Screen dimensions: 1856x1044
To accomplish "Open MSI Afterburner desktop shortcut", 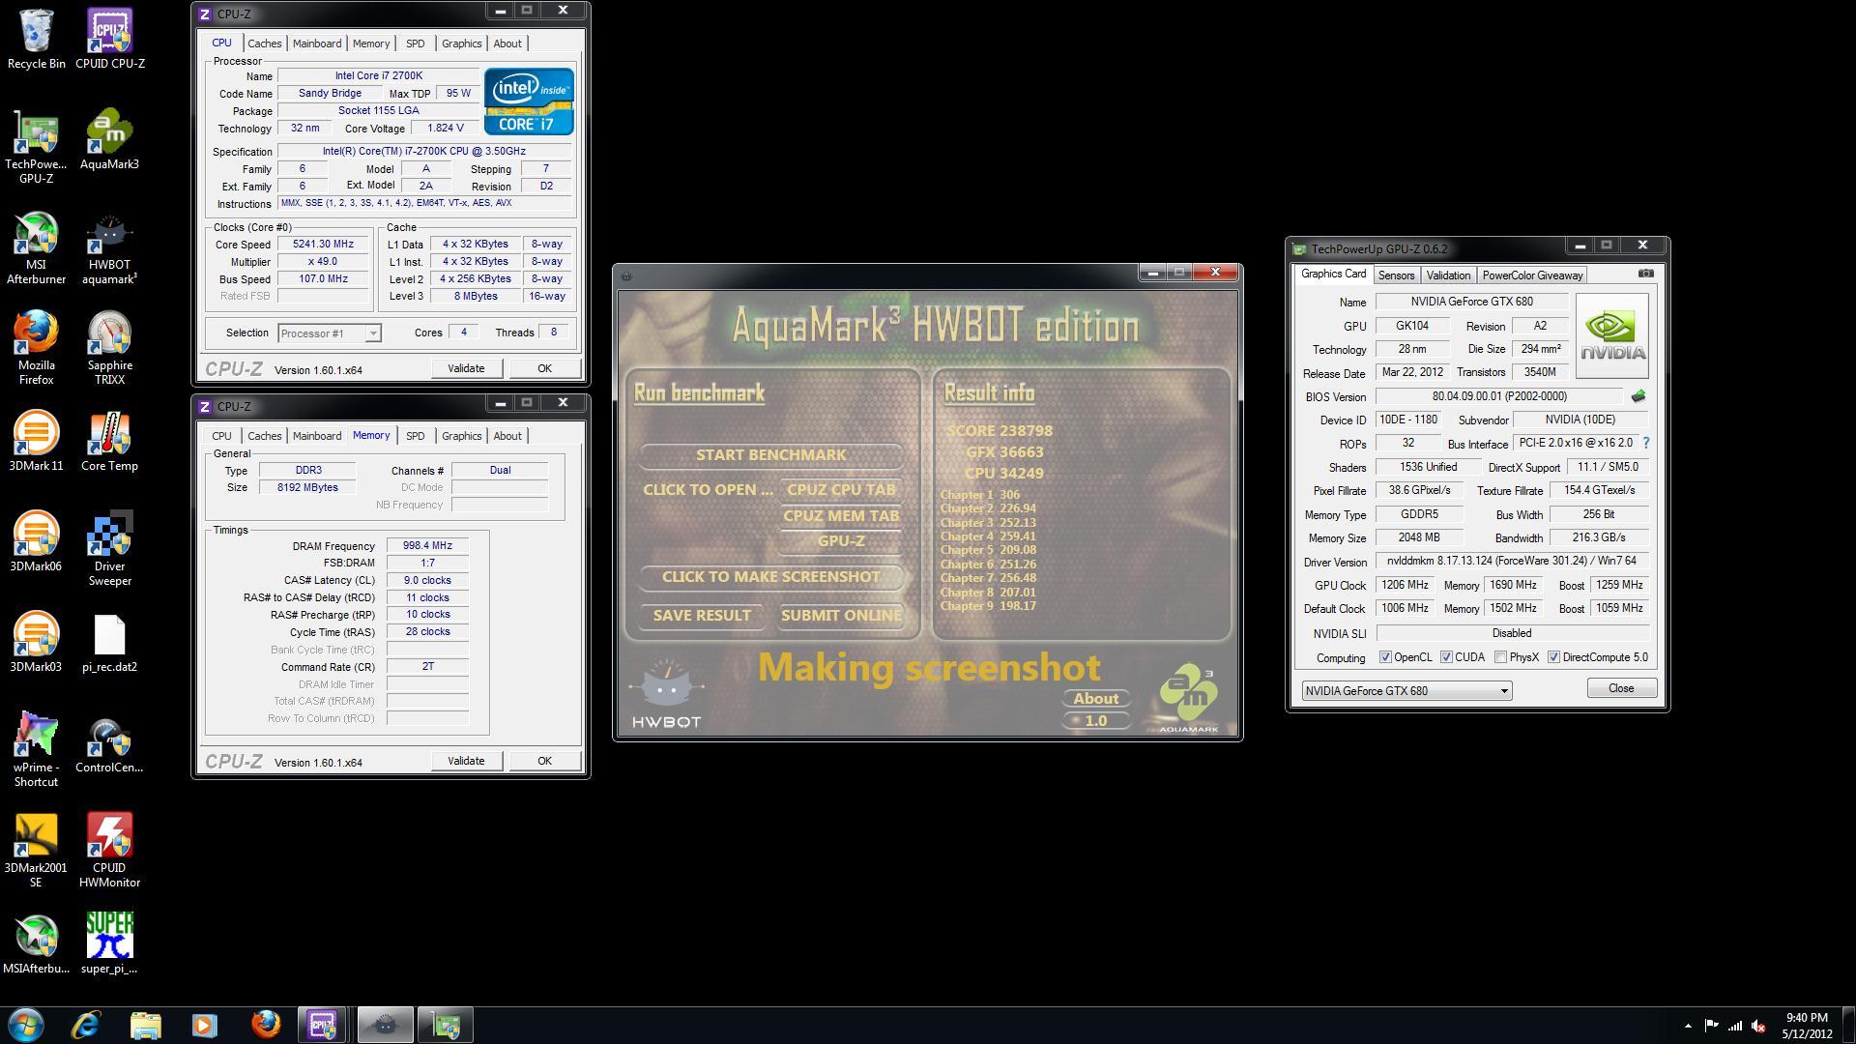I will (36, 247).
